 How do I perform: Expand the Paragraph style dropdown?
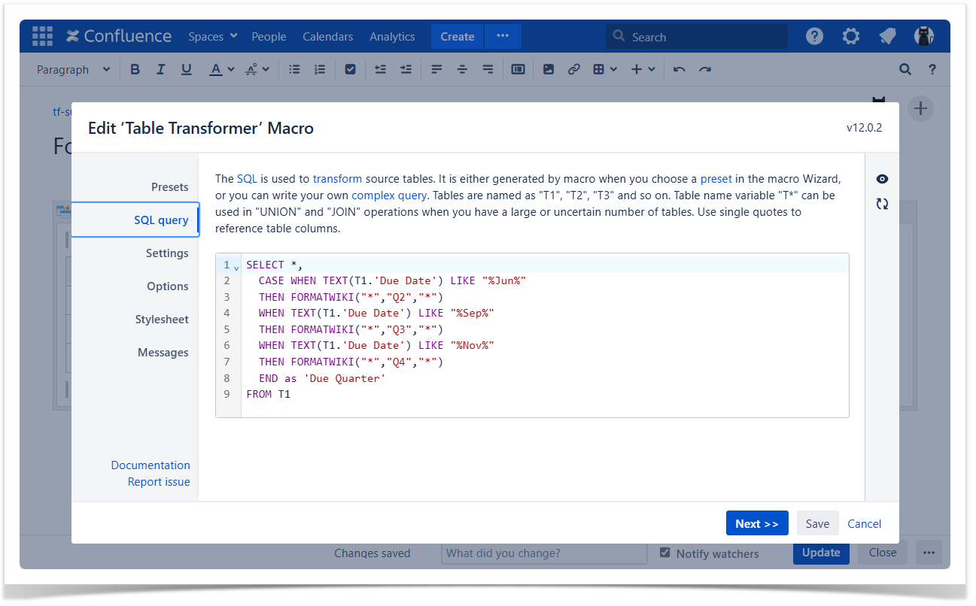point(74,69)
